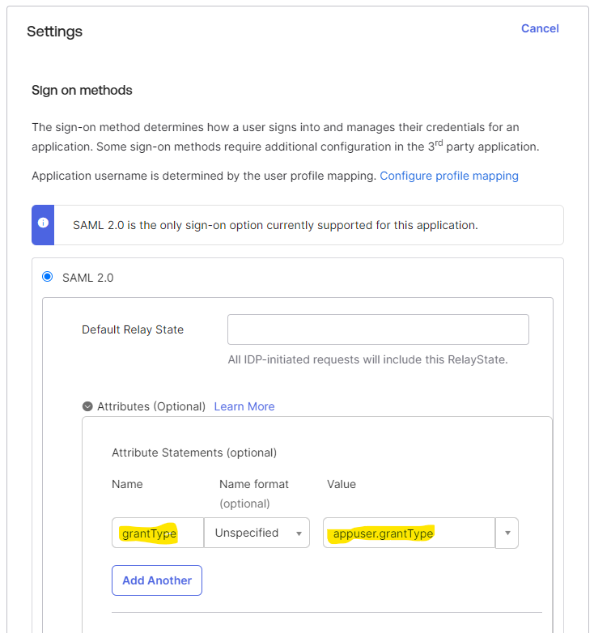Click the Attribute Statements (optional) title
The width and height of the screenshot is (594, 633).
coord(194,452)
